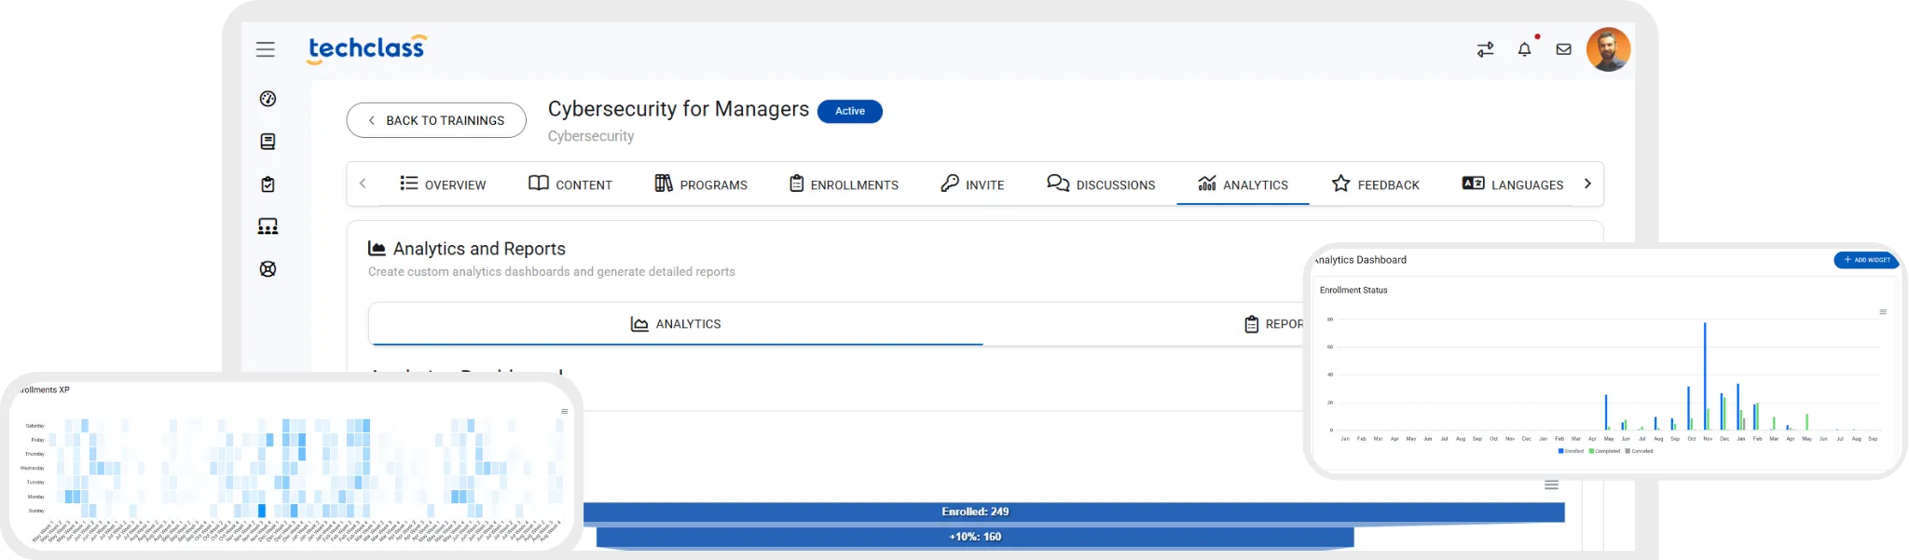The height and width of the screenshot is (560, 1909).
Task: Click the Wednesday row label in heatmap
Action: pos(33,469)
